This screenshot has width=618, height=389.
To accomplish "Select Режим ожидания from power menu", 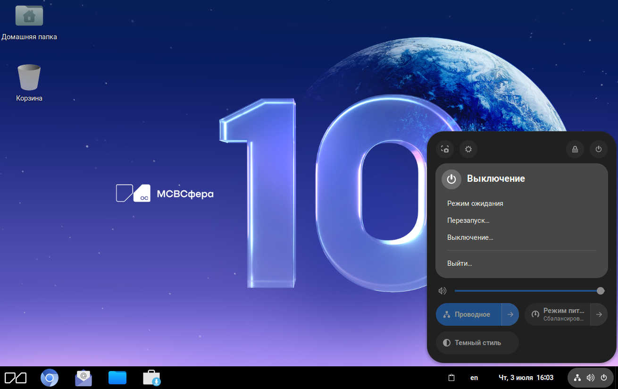I will pos(475,203).
